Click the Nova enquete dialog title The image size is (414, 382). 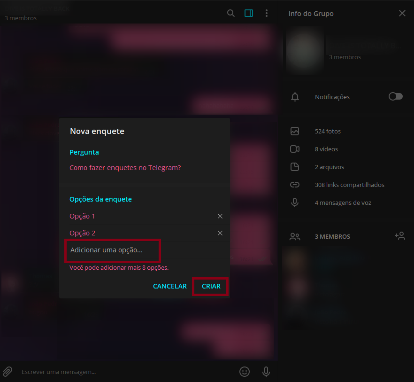coord(97,132)
